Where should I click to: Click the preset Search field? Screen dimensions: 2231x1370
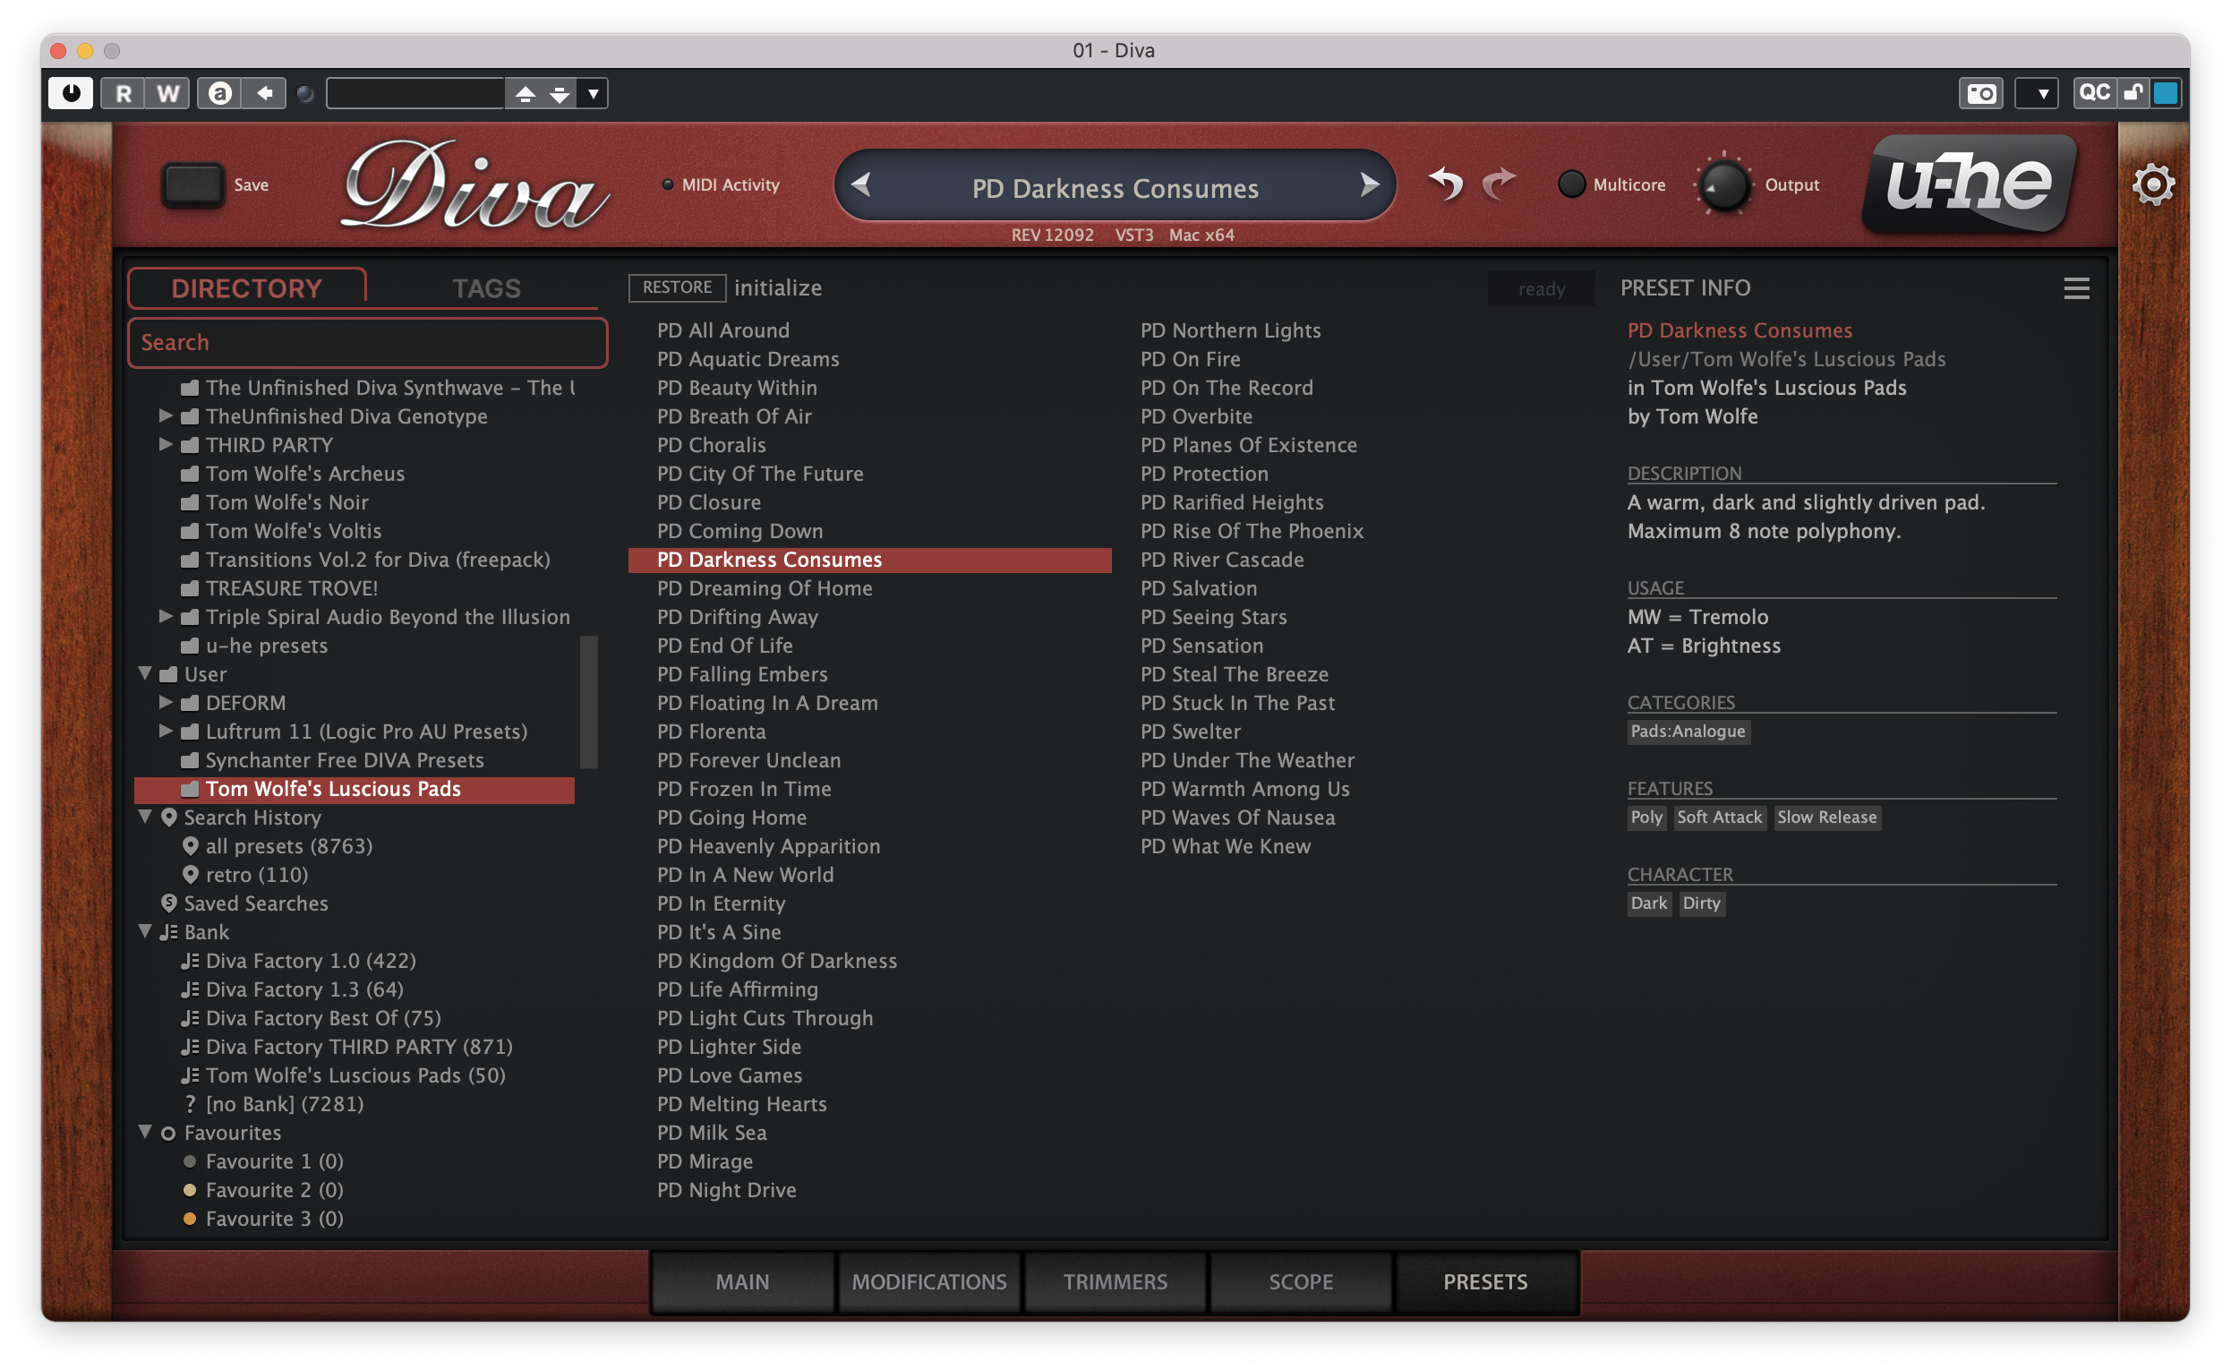click(368, 342)
